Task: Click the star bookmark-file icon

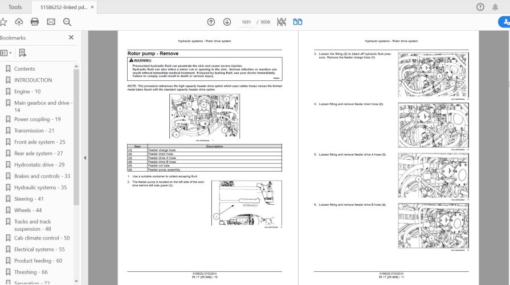Action: click(3, 22)
